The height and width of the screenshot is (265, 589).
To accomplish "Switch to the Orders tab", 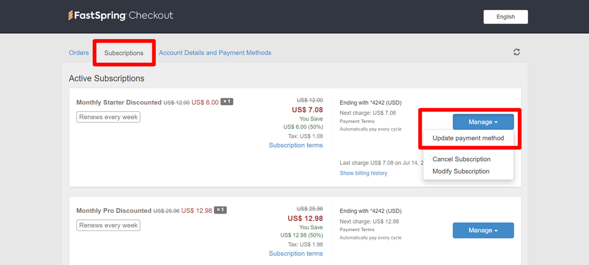I will click(79, 53).
